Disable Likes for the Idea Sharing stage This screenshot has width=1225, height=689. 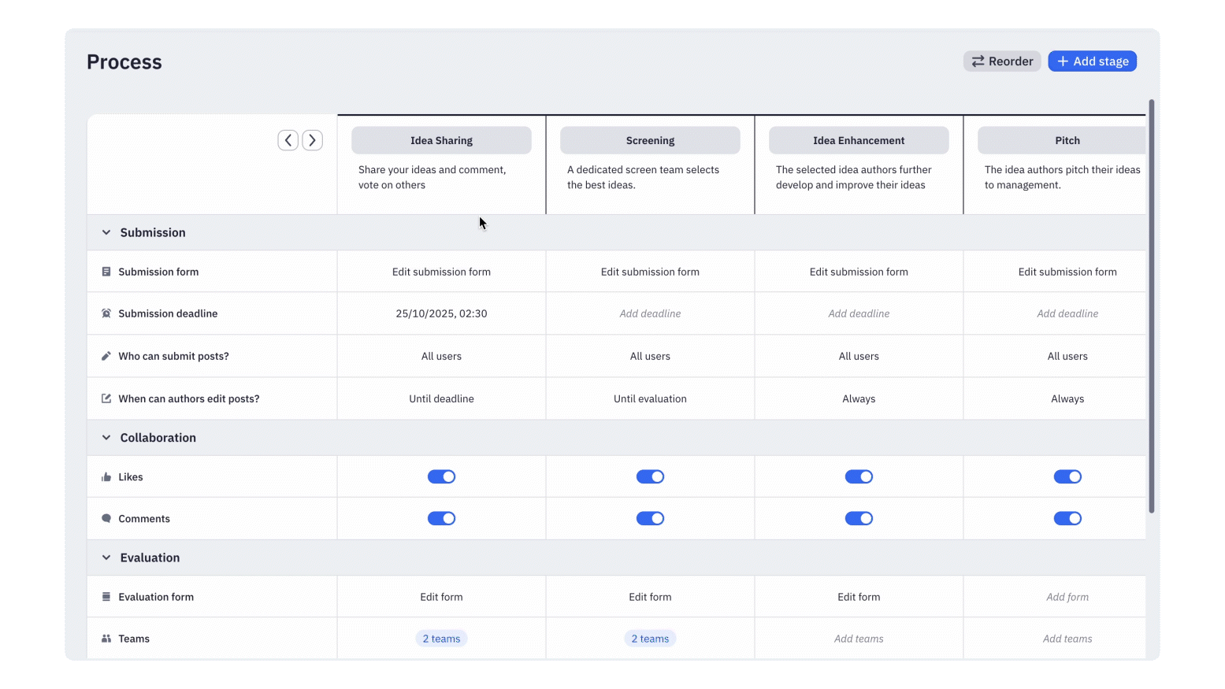441,476
